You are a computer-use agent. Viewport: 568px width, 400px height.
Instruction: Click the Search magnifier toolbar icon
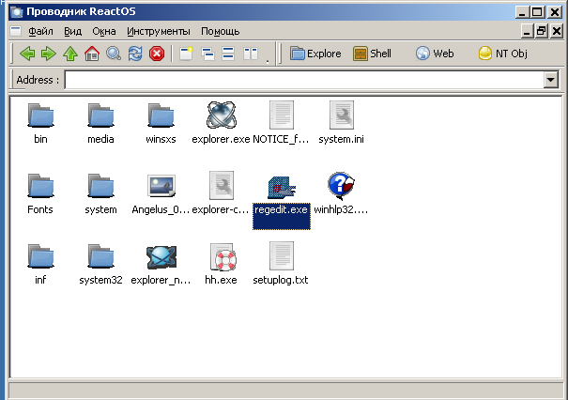pos(114,54)
